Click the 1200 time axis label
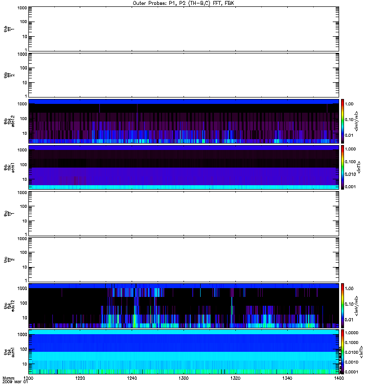The height and width of the screenshot is (392, 367). [x=28, y=378]
